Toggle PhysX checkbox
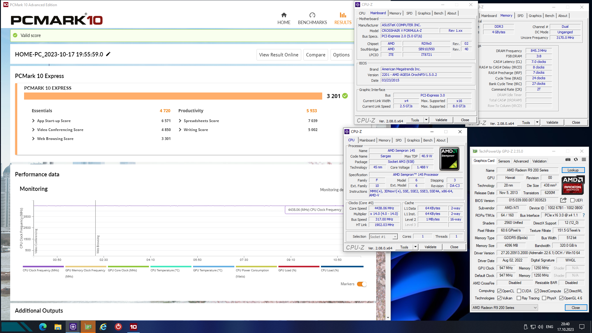The height and width of the screenshot is (333, 592). tap(544, 298)
